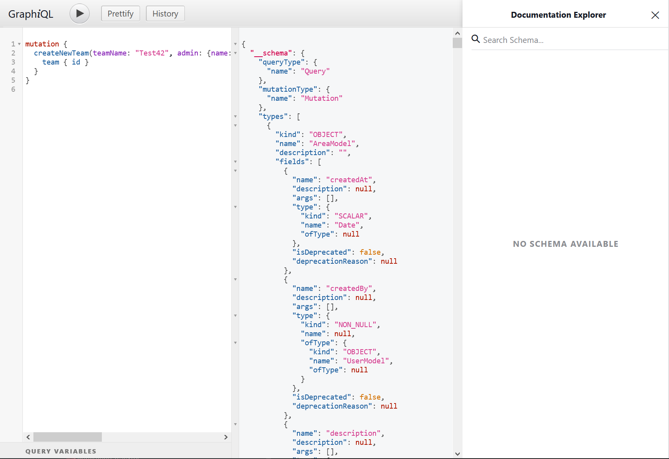Viewport: 669px width, 459px height.
Task: Click the result pane scroll up arrow
Action: click(457, 33)
